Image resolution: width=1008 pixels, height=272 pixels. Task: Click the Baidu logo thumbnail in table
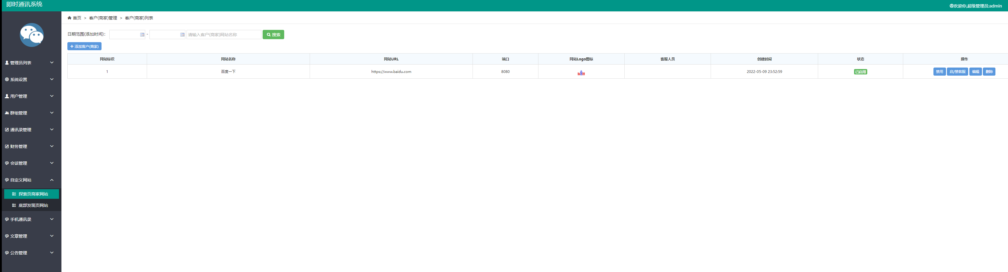pos(581,73)
